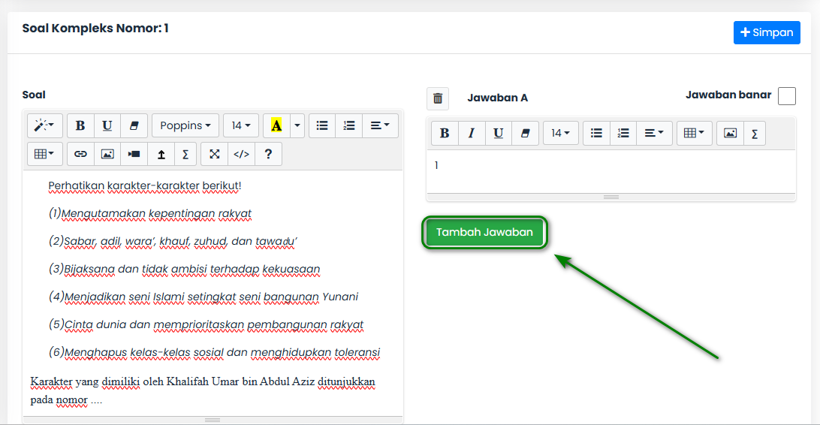The width and height of the screenshot is (820, 425).
Task: Open the Poppins font family dropdown
Action: point(185,125)
